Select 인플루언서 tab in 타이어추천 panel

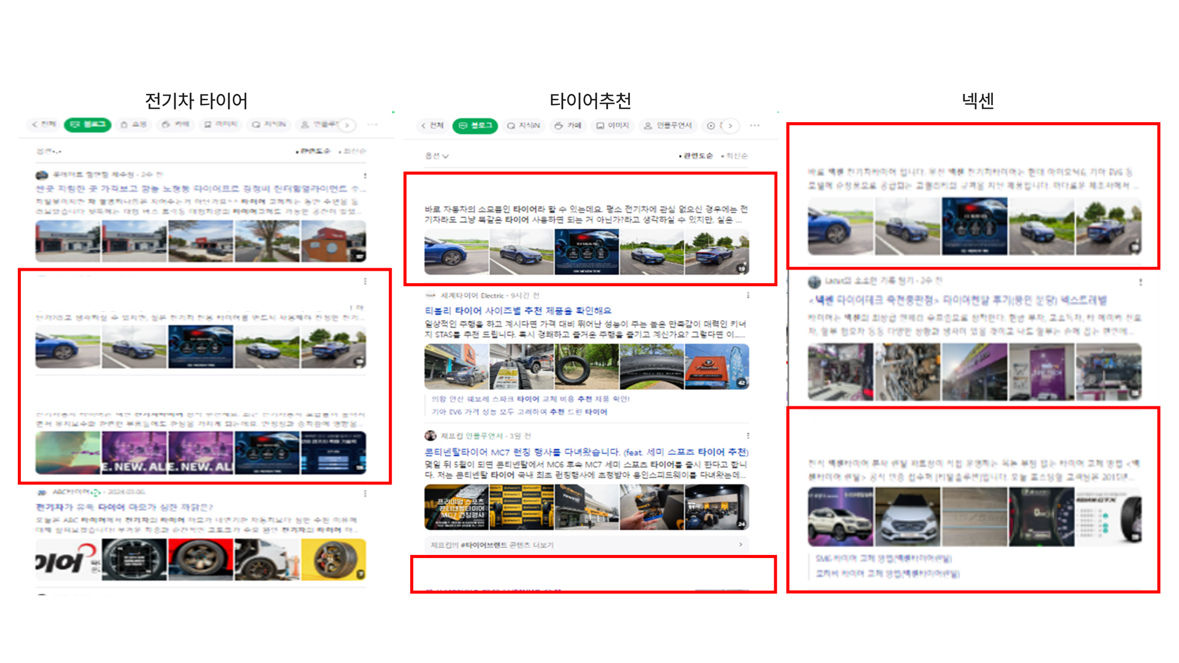pyautogui.click(x=667, y=126)
